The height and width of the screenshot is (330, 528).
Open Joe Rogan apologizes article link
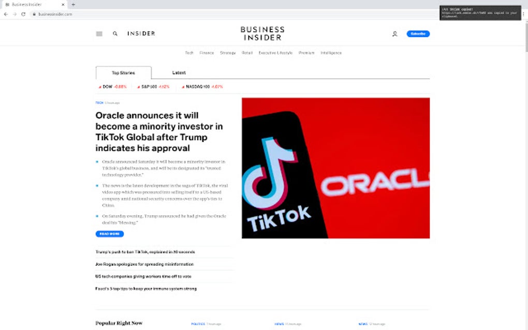pyautogui.click(x=144, y=264)
